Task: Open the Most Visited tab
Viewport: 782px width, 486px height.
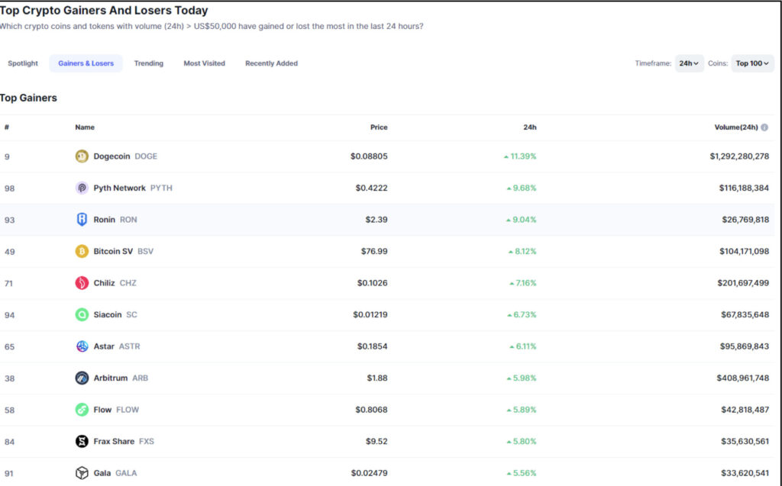Action: click(204, 63)
